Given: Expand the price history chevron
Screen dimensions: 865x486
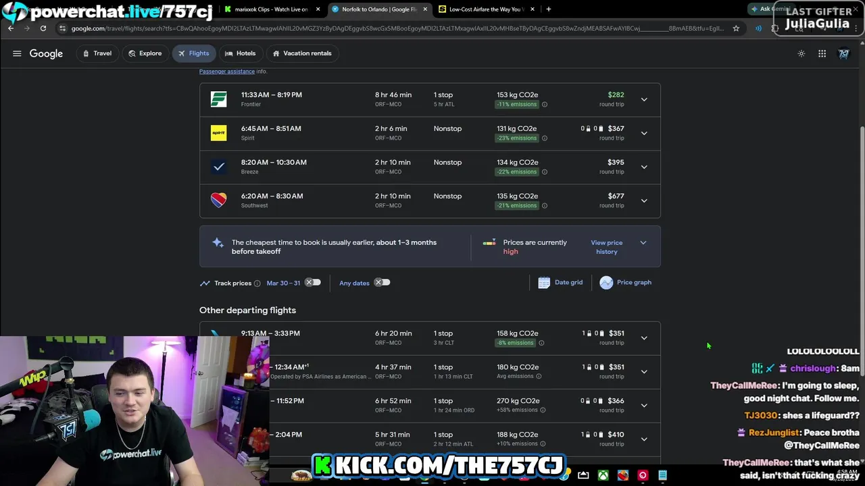Looking at the screenshot, I should click(643, 242).
